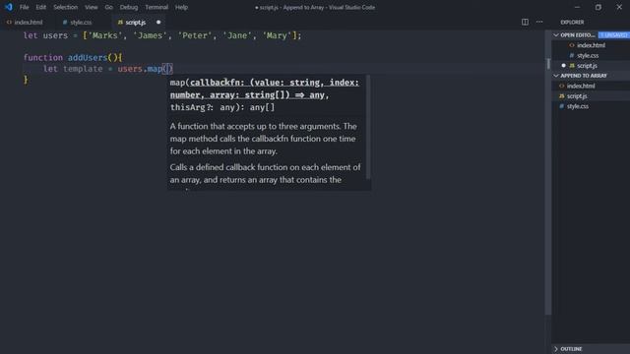Open the Debug menu
Image resolution: width=630 pixels, height=354 pixels.
pos(129,7)
